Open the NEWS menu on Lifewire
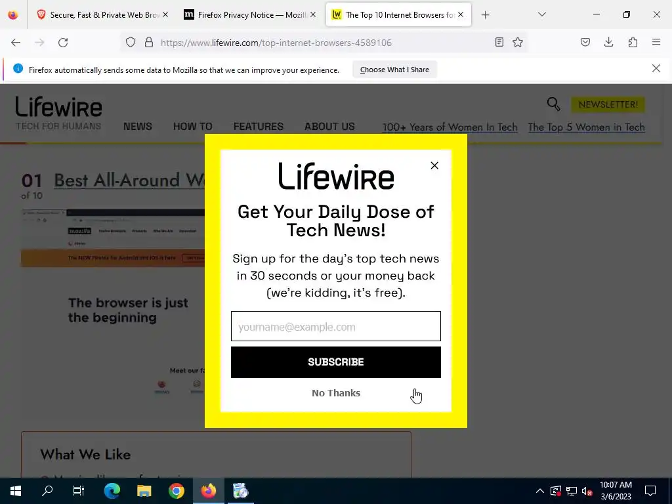672x504 pixels. click(x=138, y=127)
